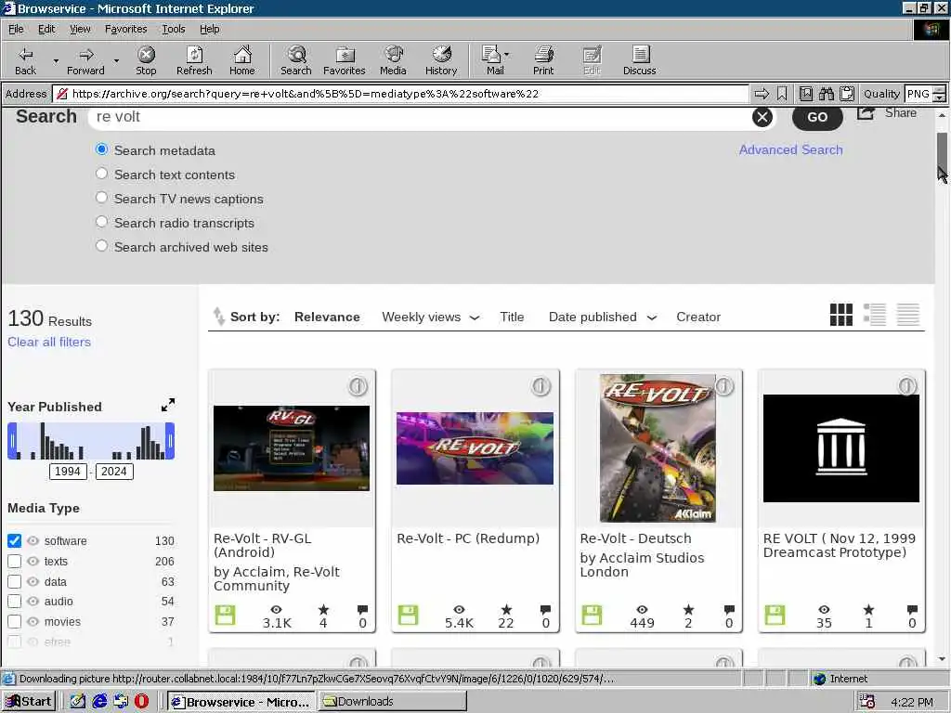This screenshot has height=713, width=951.
Task: Print the page with the Print button
Action: coord(543,60)
